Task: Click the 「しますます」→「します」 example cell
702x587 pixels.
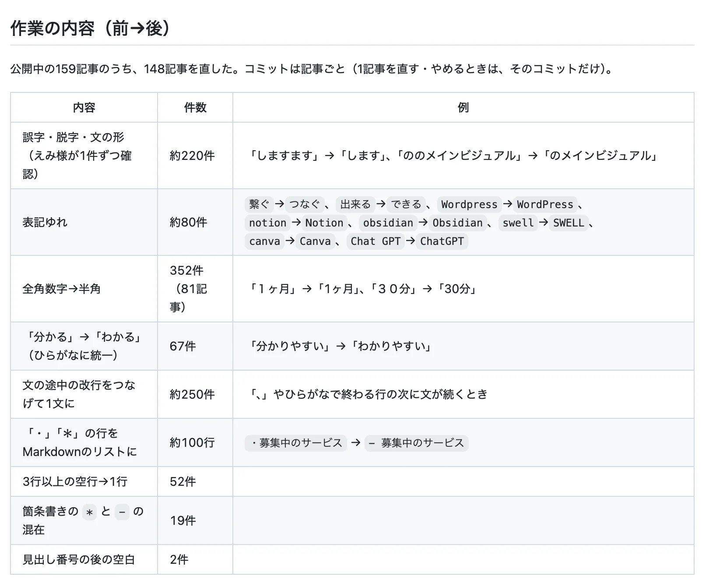Action: click(x=463, y=156)
